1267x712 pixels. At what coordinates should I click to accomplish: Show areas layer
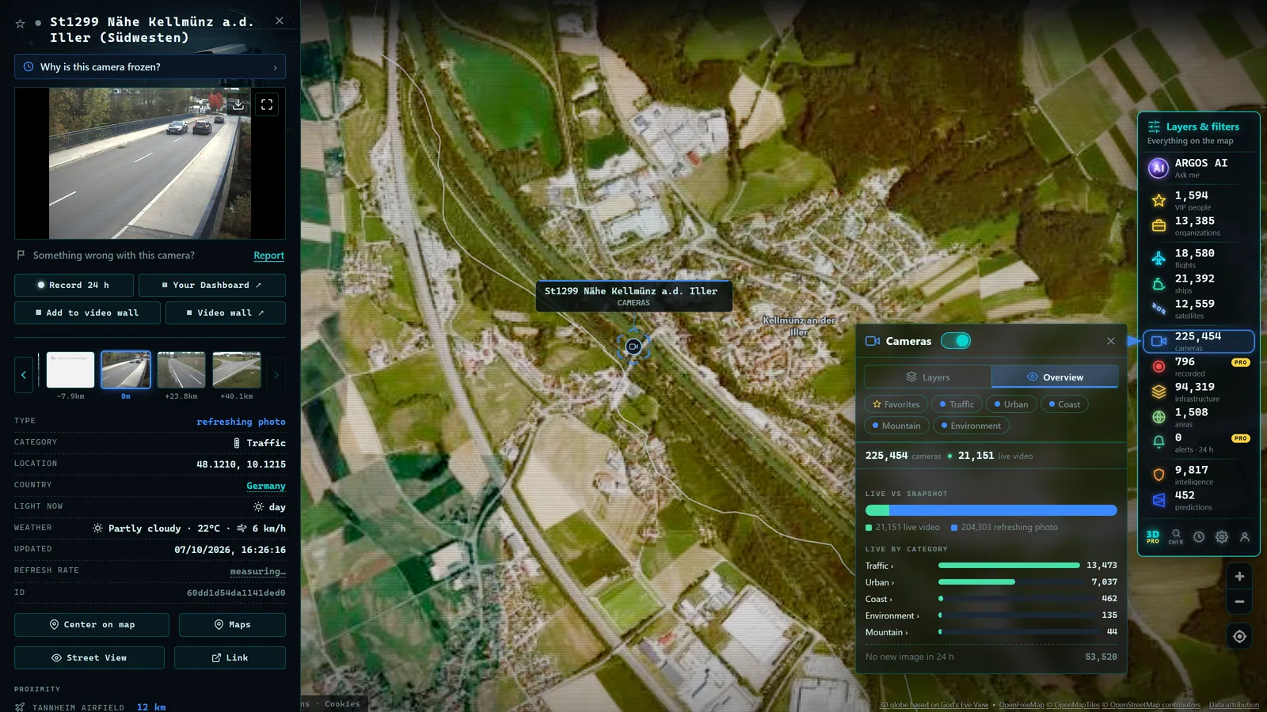pyautogui.click(x=1198, y=417)
